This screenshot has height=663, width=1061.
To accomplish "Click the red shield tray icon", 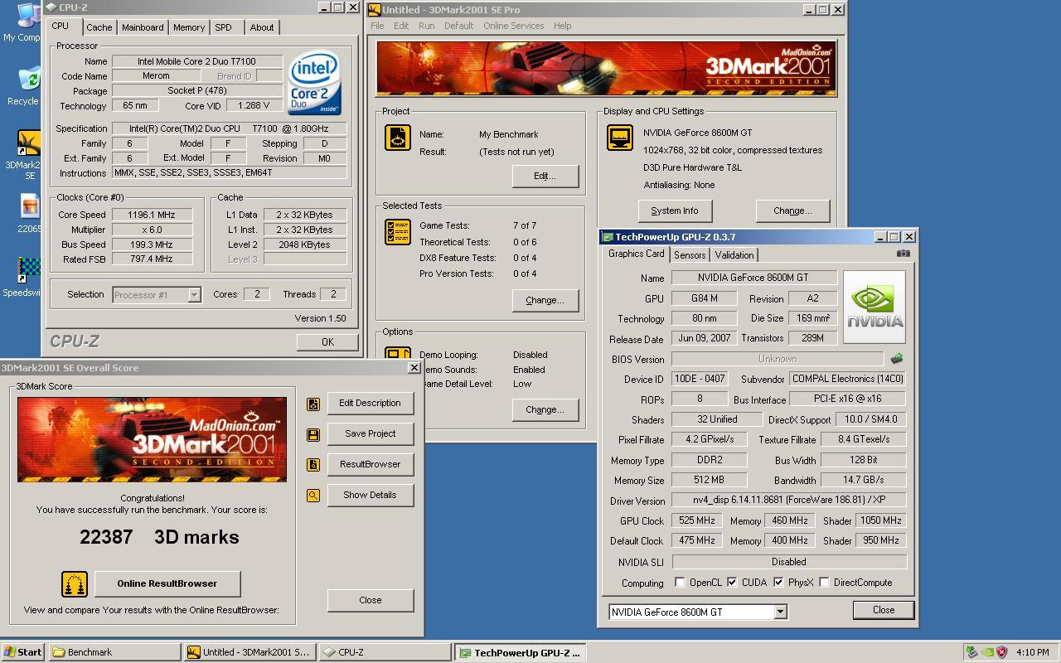I will tap(1001, 652).
